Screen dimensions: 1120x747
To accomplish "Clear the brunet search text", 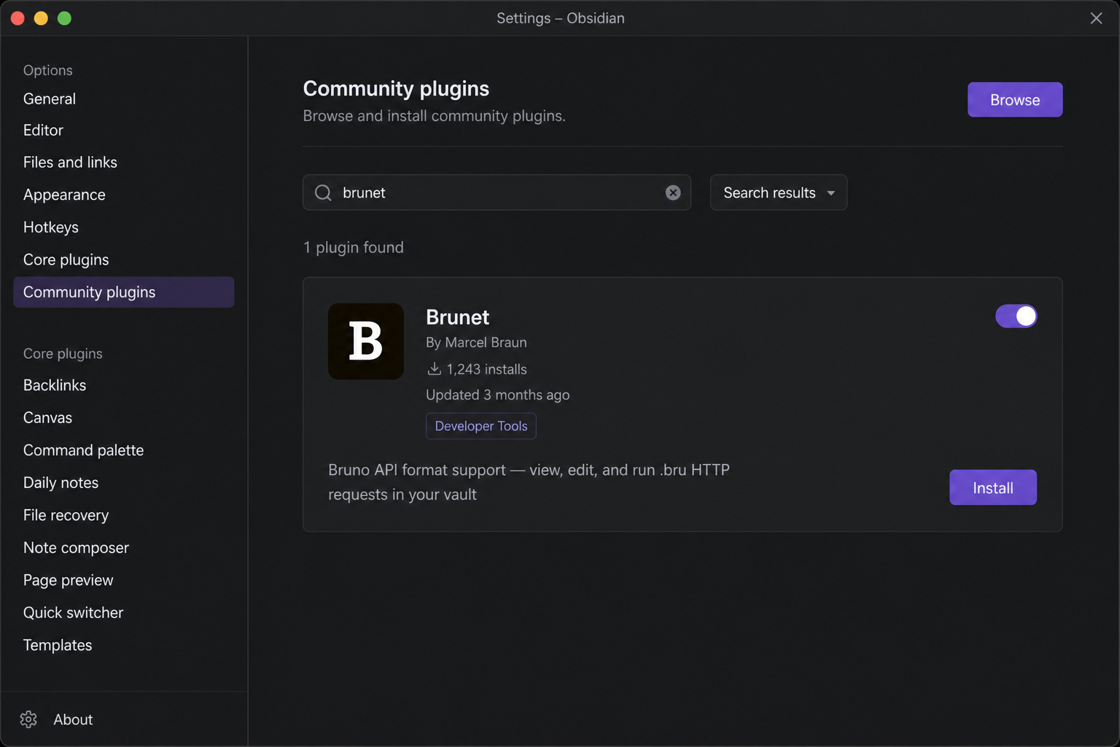I will [673, 193].
